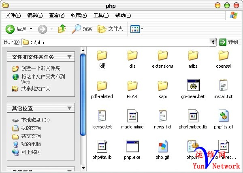
Task: Select the pdf-related folder icon
Action: (x=102, y=86)
